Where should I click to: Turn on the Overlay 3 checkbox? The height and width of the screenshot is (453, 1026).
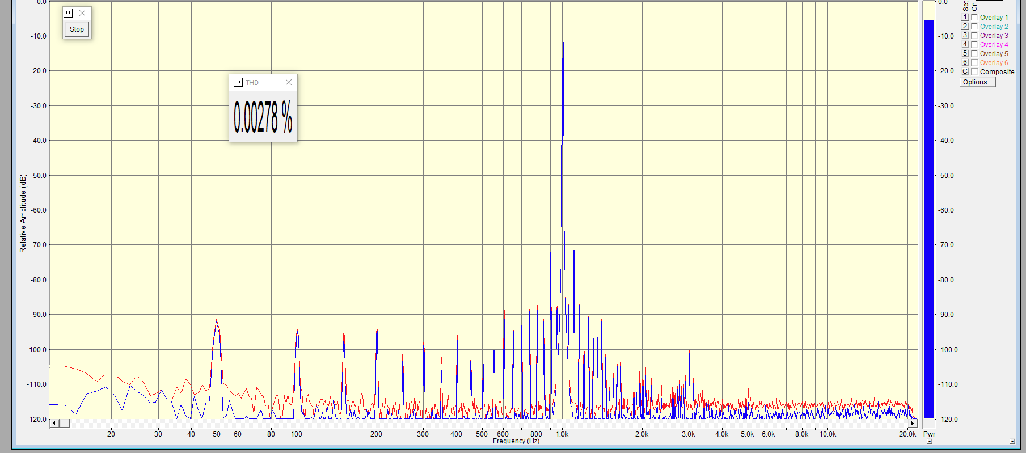tap(974, 36)
